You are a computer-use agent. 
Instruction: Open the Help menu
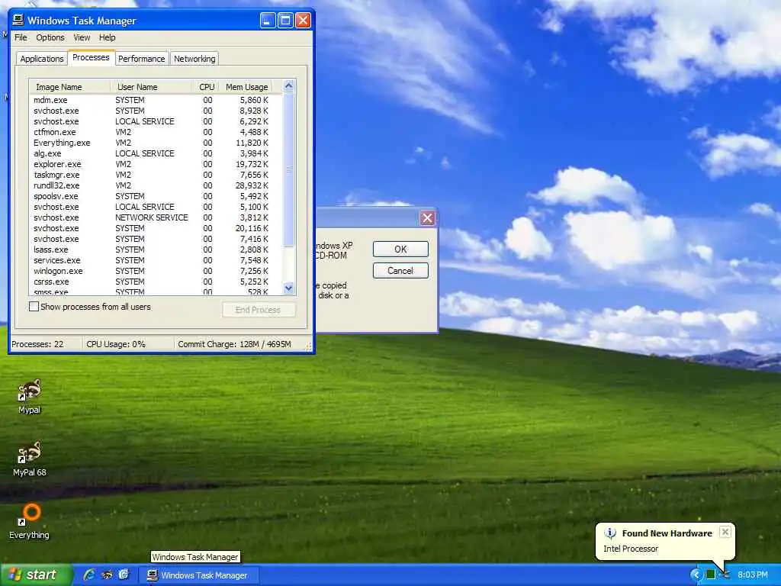click(x=107, y=37)
